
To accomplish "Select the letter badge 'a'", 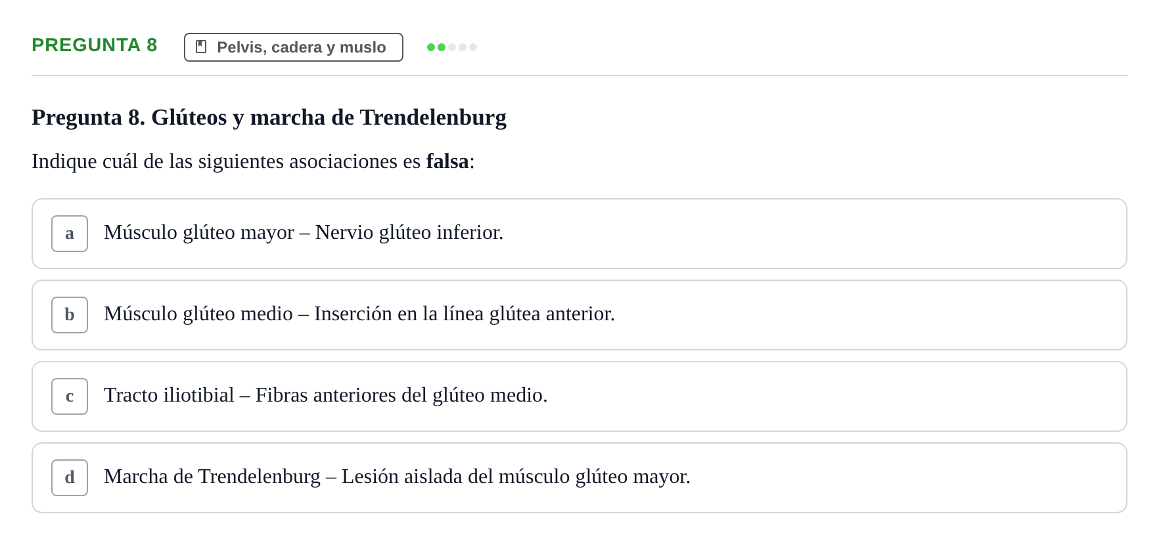I will coord(70,234).
